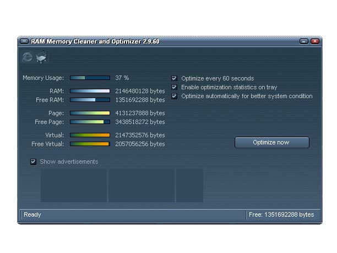Viewport: 337px width, 253px height.
Task: Click the Free Virtual progress bar
Action: point(90,144)
